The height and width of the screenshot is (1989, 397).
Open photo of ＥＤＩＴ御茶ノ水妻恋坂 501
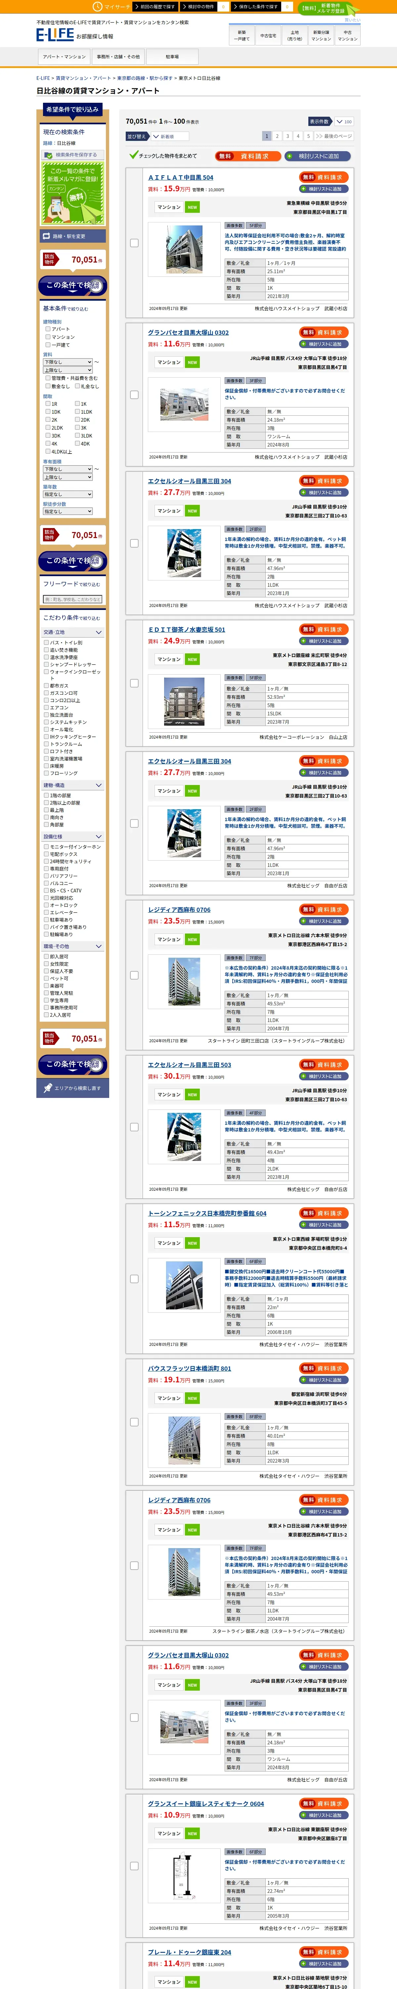pos(185,701)
